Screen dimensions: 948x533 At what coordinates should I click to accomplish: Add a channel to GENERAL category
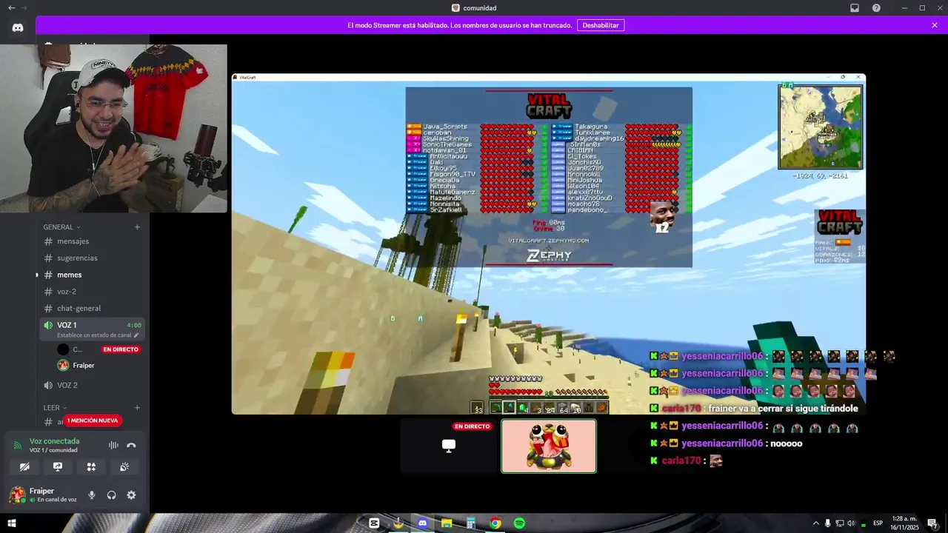pyautogui.click(x=137, y=227)
